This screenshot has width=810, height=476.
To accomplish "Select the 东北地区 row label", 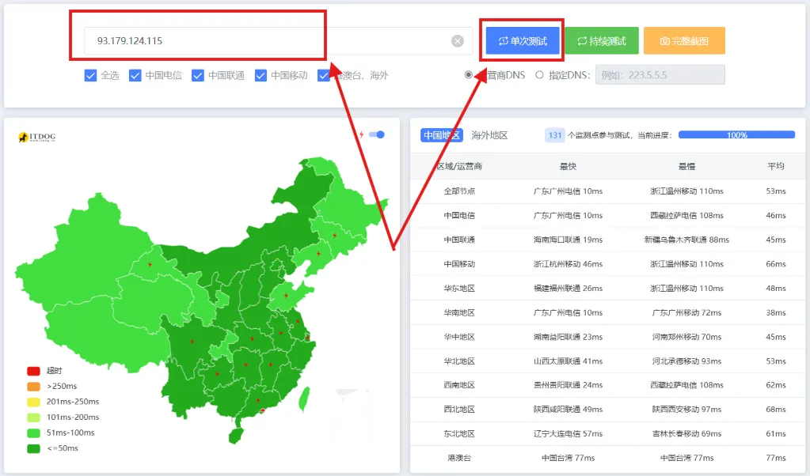I will click(459, 433).
